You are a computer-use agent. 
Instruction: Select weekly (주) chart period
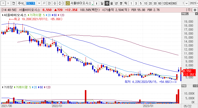click(107, 3)
